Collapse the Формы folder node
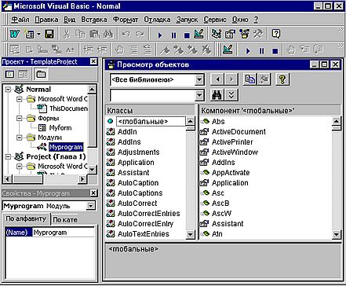346x286 pixels. [x=19, y=119]
